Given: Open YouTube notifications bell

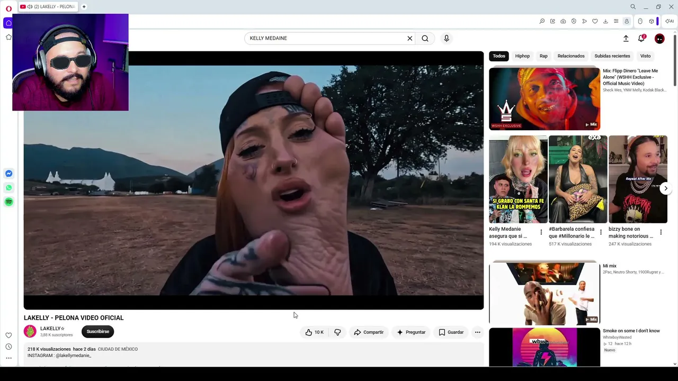Looking at the screenshot, I should tap(641, 38).
